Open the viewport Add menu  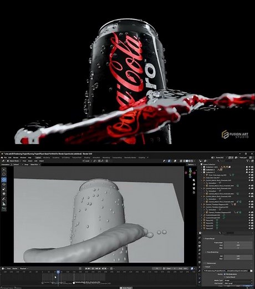35,161
